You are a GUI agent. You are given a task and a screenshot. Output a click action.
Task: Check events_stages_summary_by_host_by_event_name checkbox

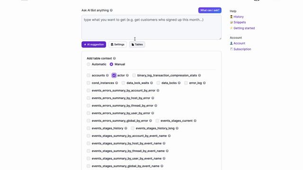click(x=89, y=144)
